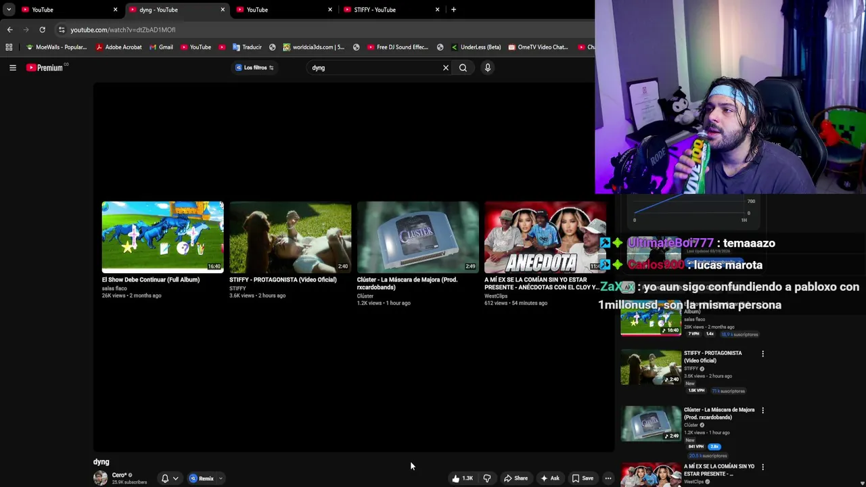This screenshot has height=487, width=866.
Task: Open the Traducir bookmark
Action: click(x=247, y=47)
